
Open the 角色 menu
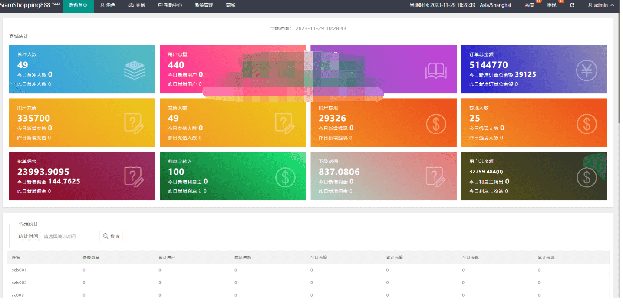click(x=108, y=5)
